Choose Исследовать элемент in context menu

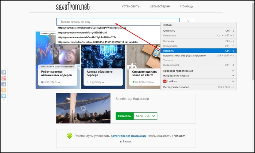pos(198,87)
